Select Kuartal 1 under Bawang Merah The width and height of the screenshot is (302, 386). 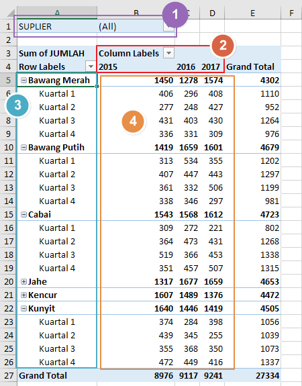(57, 94)
